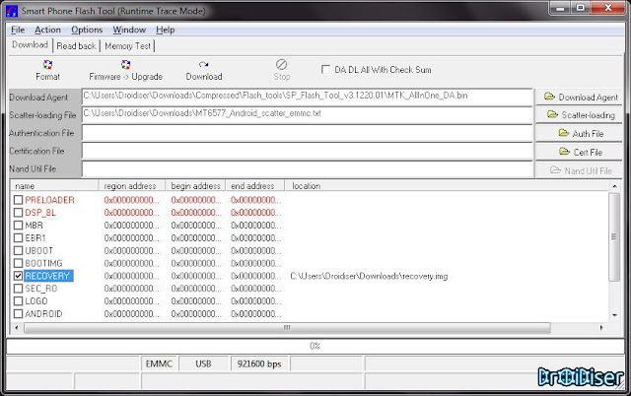Check the SEC_RO partition checkbox
This screenshot has height=396, width=631.
(18, 289)
